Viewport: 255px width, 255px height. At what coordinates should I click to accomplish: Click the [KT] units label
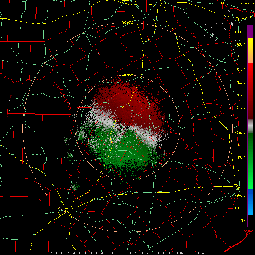tap(242, 20)
